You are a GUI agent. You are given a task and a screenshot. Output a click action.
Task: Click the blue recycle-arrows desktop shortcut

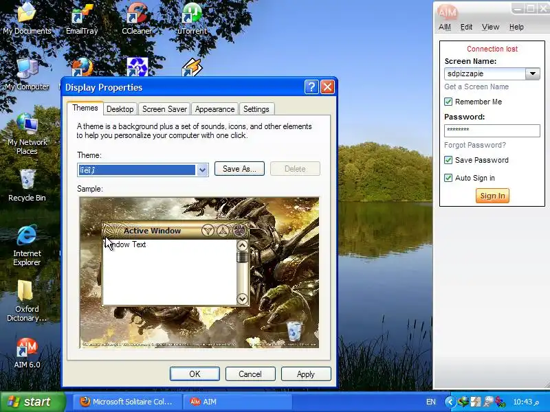pyautogui.click(x=137, y=67)
